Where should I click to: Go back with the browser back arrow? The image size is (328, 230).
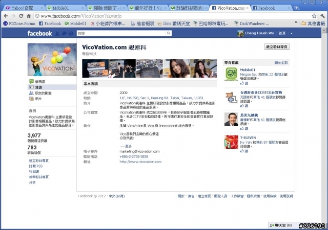coord(6,16)
